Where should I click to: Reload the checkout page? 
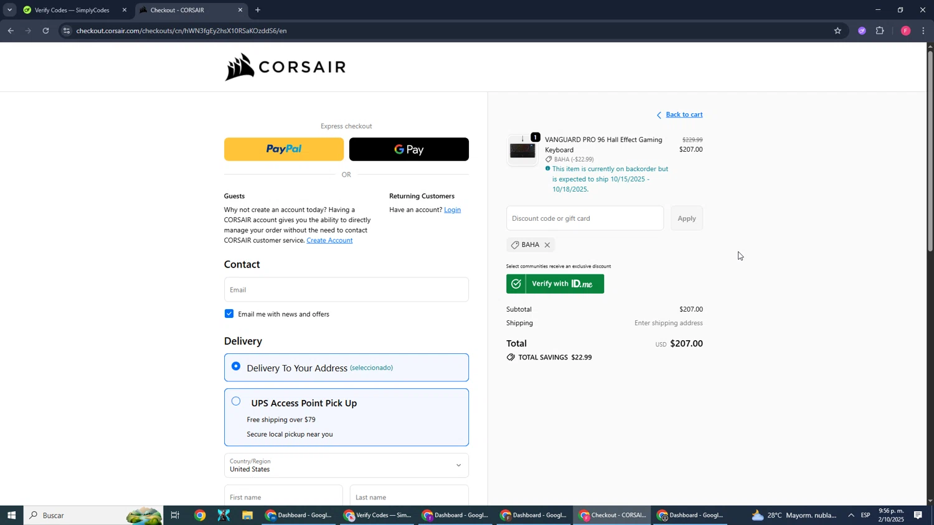point(45,30)
